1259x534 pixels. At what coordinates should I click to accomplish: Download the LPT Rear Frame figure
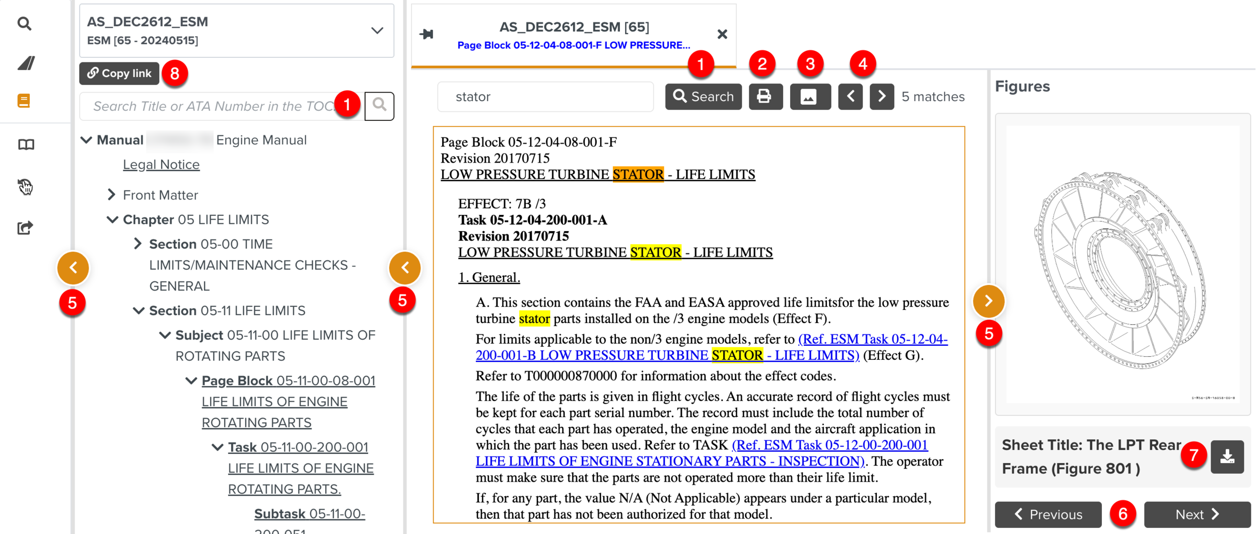(x=1227, y=456)
